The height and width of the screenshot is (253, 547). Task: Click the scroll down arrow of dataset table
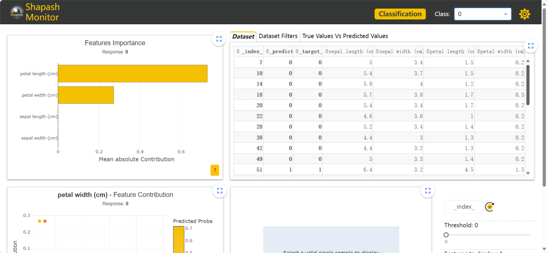click(x=528, y=173)
